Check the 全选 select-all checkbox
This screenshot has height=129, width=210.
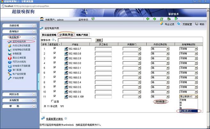[x=52, y=101]
